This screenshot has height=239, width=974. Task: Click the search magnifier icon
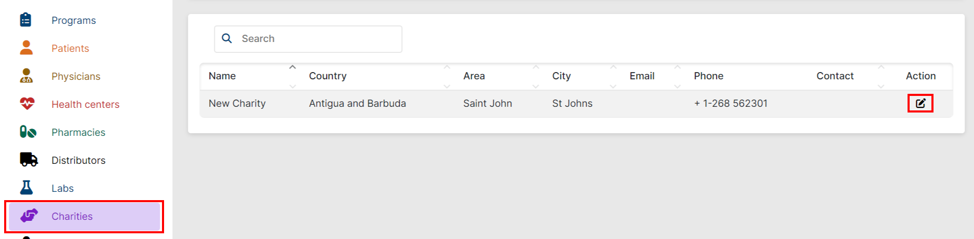227,38
